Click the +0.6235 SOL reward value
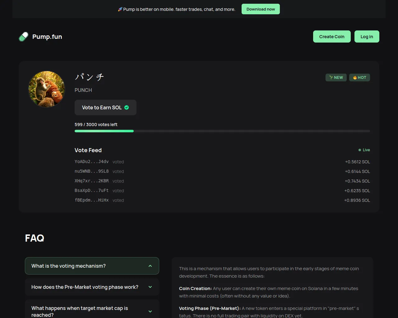 click(x=357, y=191)
